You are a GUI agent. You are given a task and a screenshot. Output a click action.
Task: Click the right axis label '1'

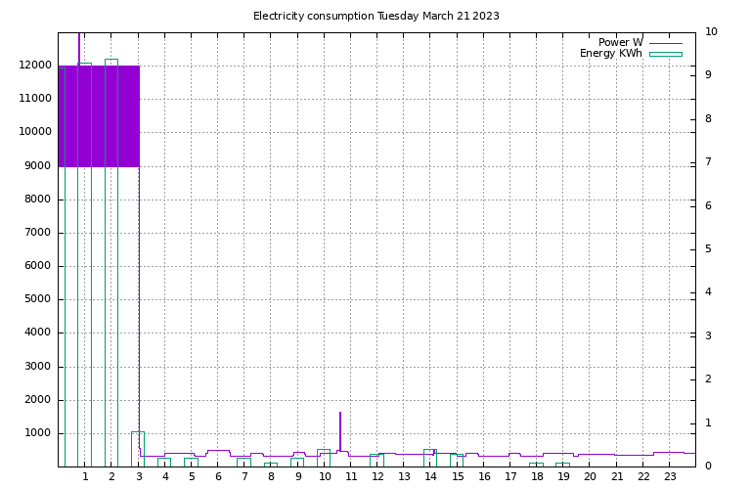click(708, 422)
